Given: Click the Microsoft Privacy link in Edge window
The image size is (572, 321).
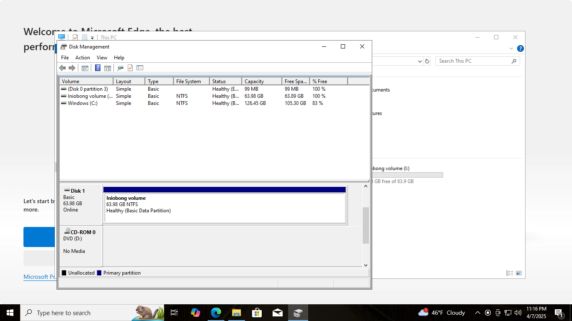Looking at the screenshot, I should pos(40,277).
